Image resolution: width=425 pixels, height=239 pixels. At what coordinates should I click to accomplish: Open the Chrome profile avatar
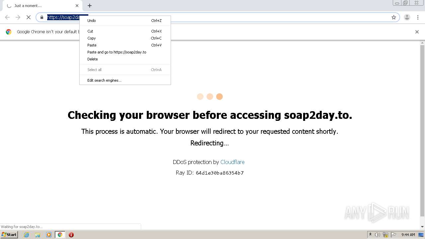coord(407,17)
